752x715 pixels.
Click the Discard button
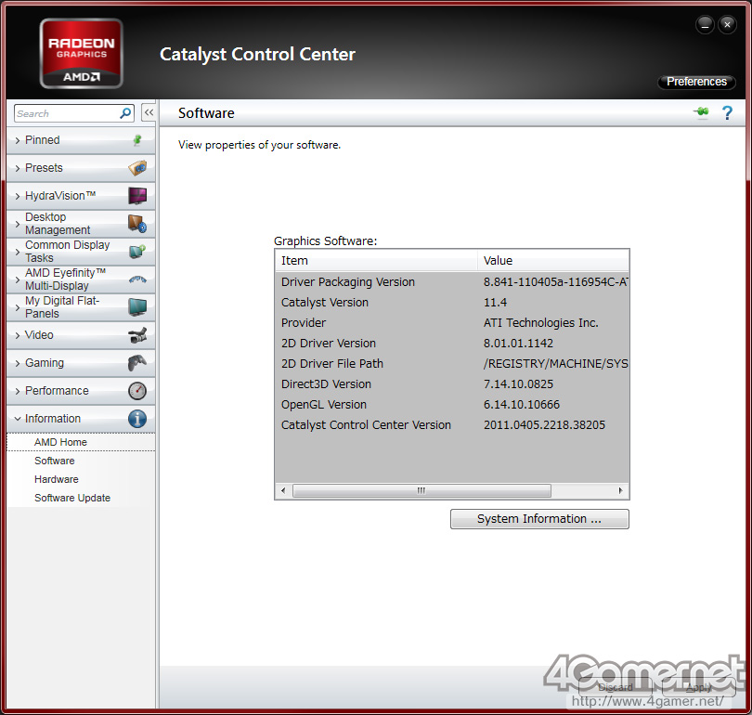tap(616, 688)
